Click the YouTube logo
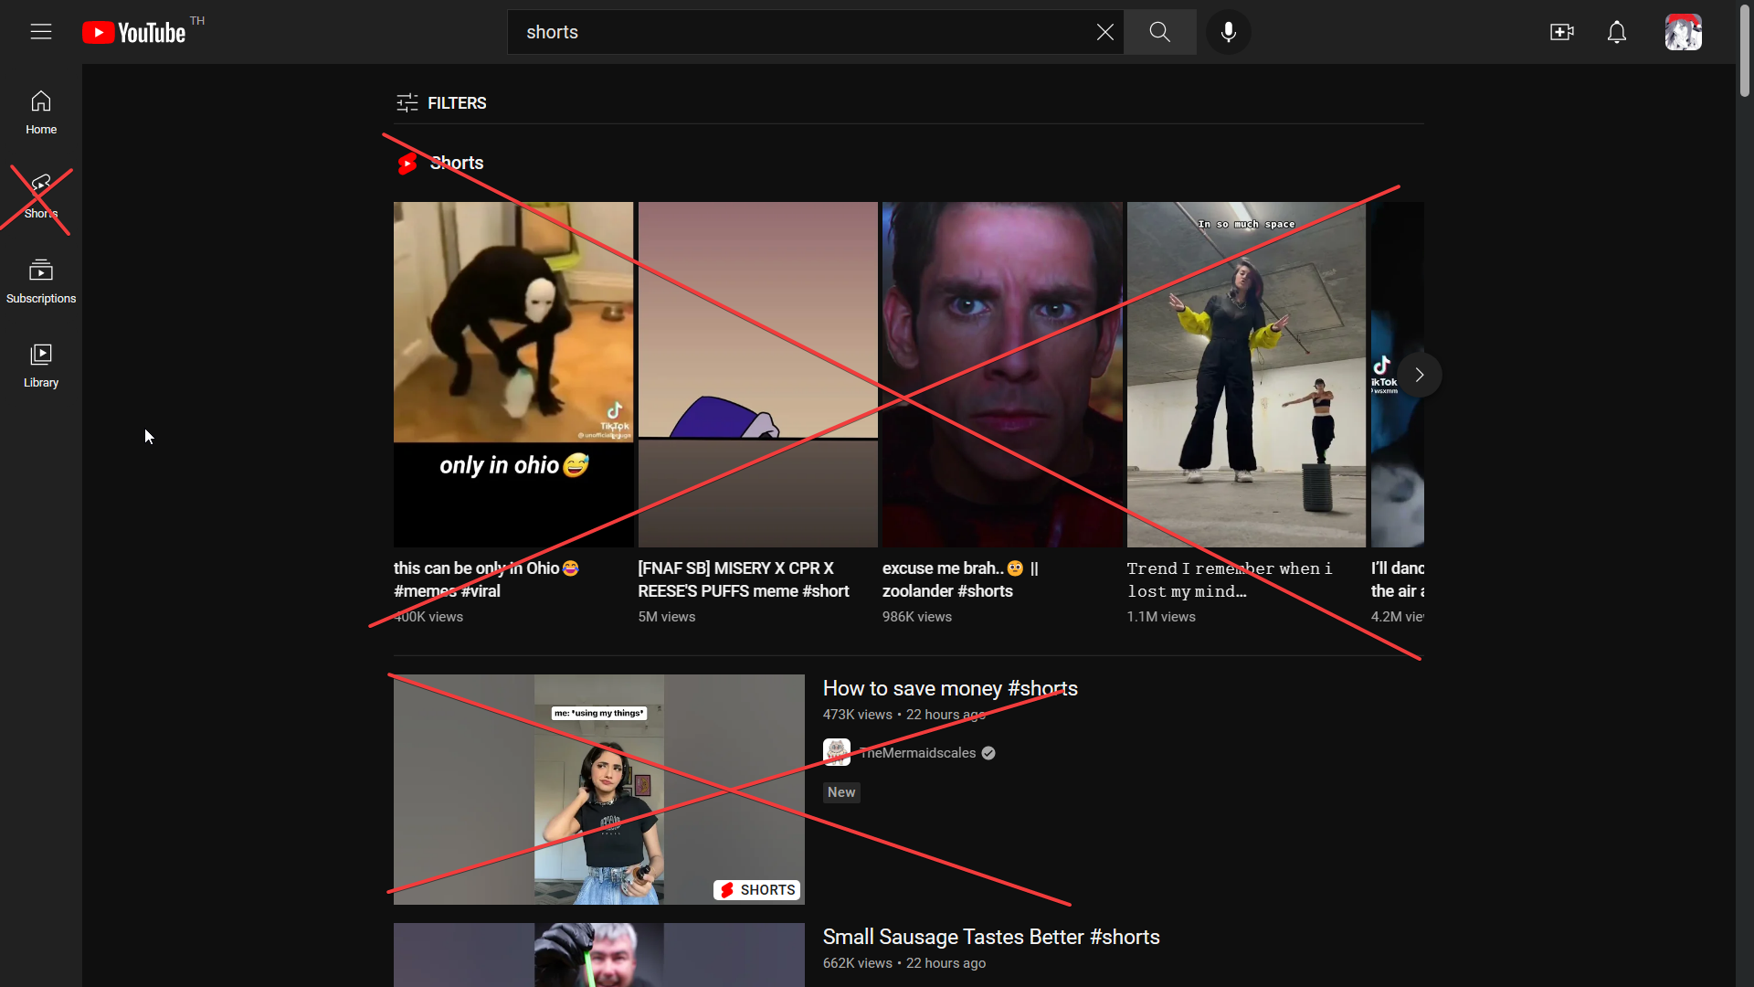The width and height of the screenshot is (1754, 987). [134, 33]
